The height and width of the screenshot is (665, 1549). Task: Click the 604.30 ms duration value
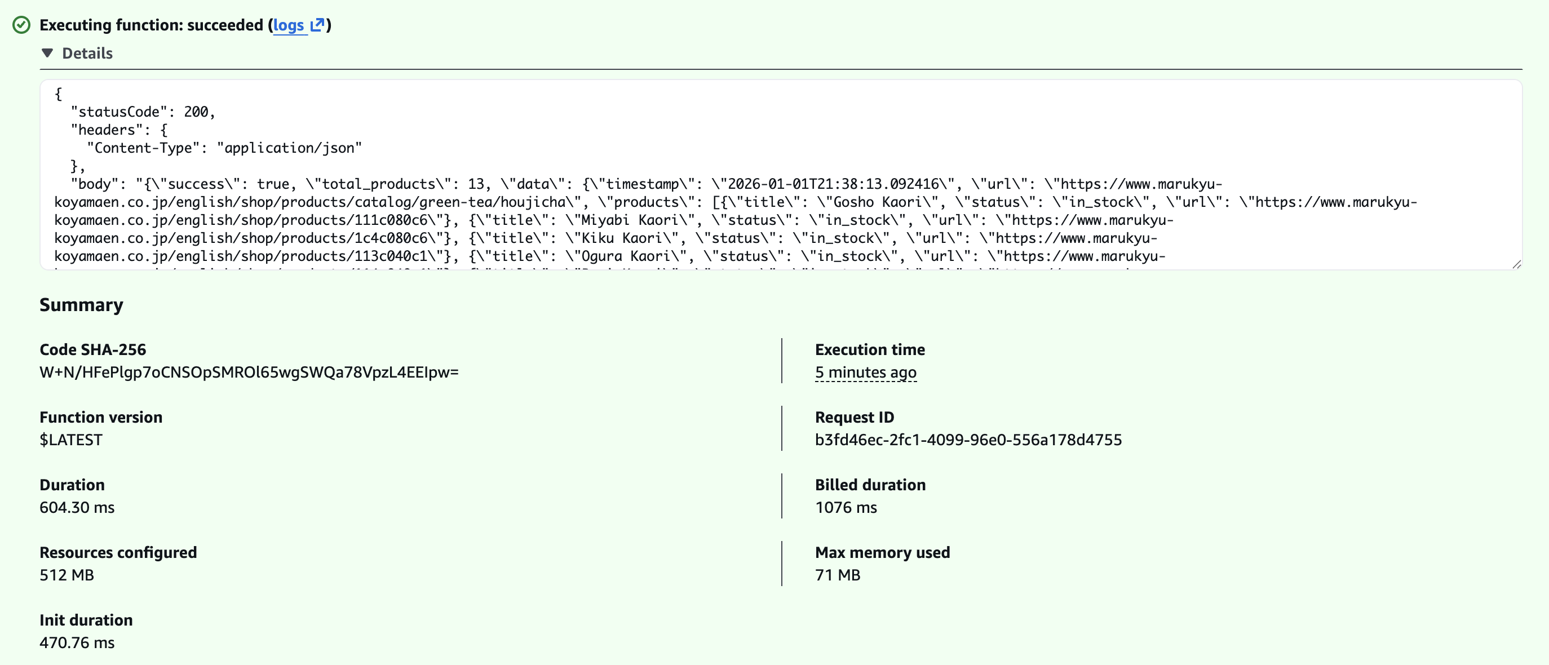pos(77,507)
